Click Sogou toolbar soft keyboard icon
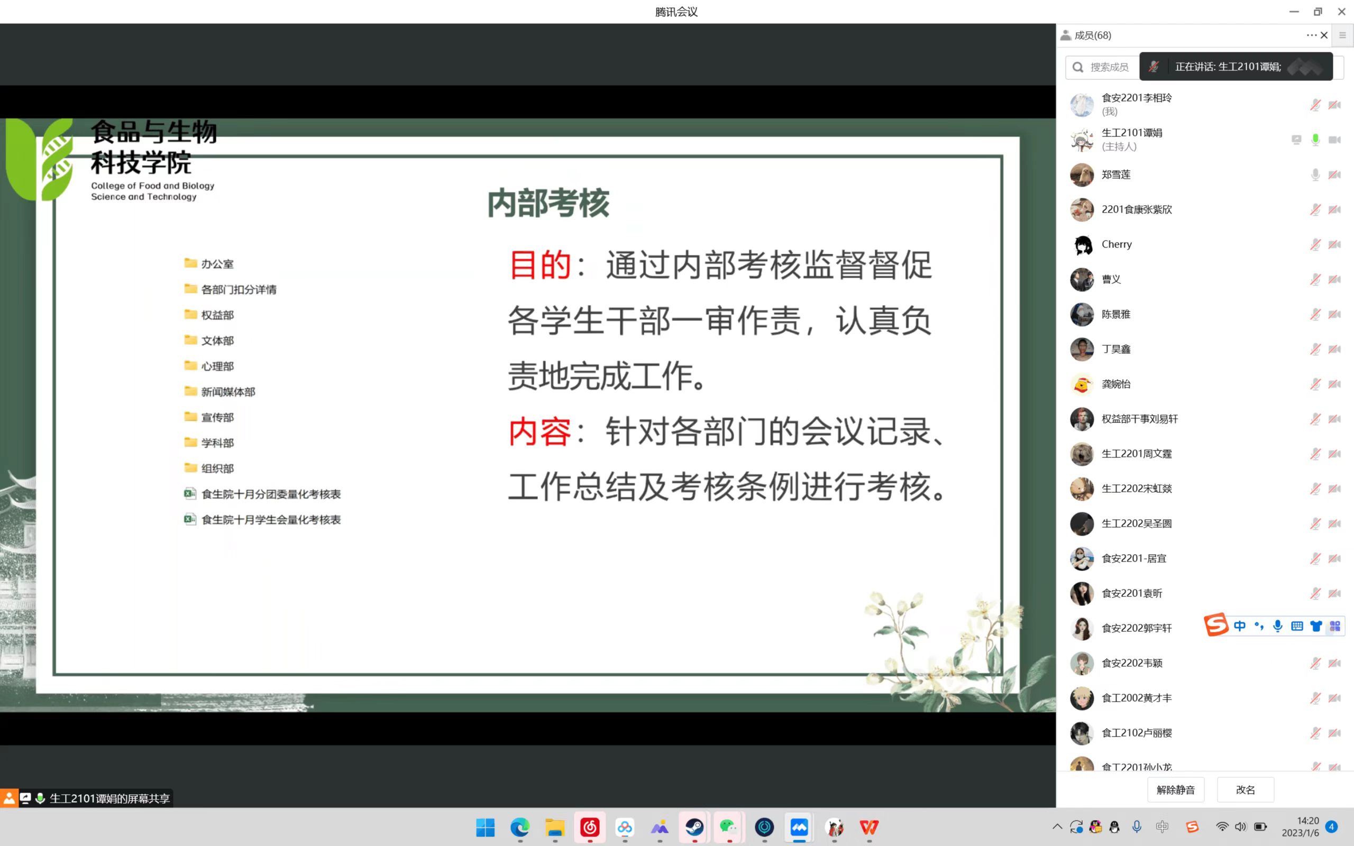Screen dimensions: 1354x846 1297,626
